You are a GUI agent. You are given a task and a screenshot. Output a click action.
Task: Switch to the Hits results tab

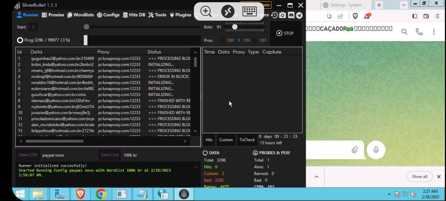coord(209,140)
